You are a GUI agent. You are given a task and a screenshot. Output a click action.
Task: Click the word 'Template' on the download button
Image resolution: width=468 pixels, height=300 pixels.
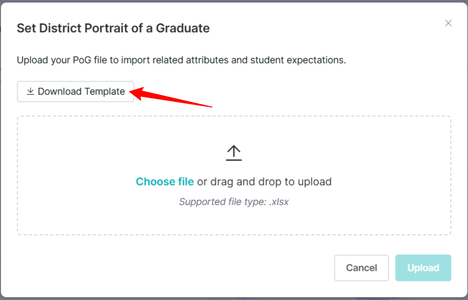click(x=104, y=91)
